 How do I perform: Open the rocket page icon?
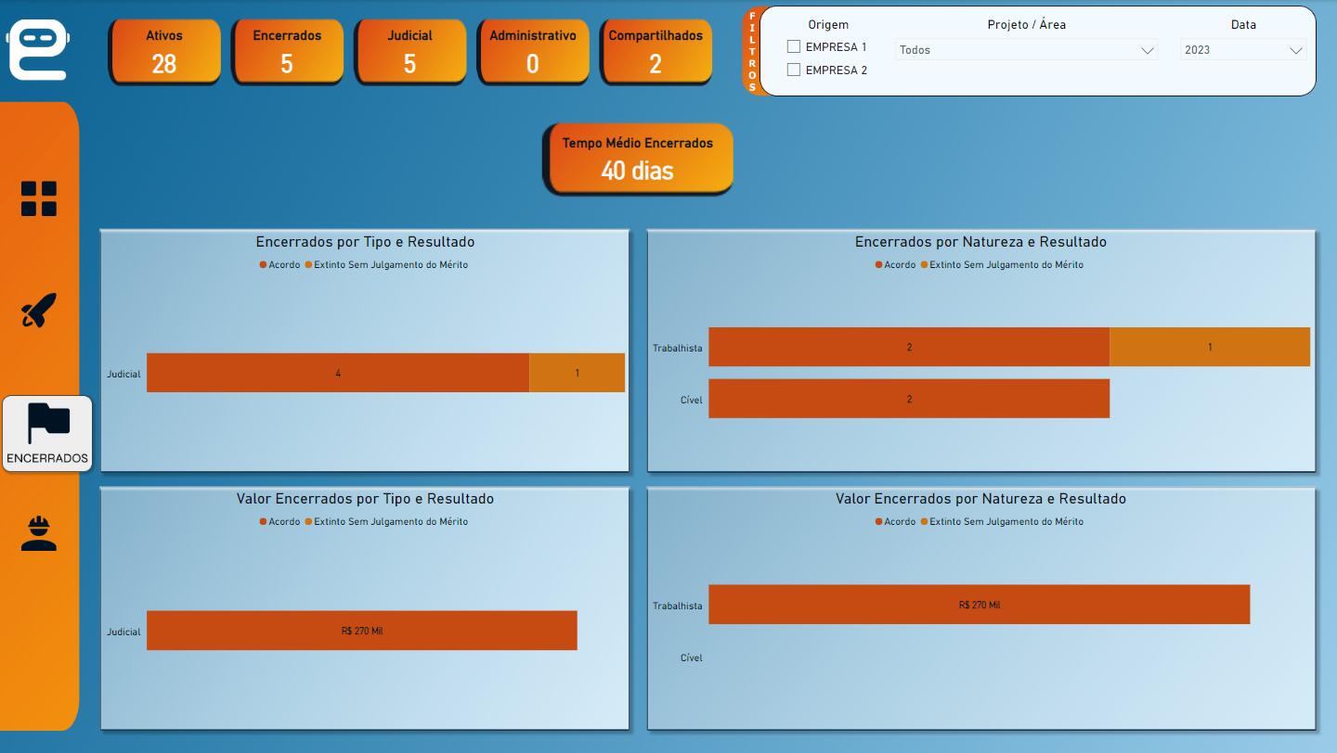39,311
